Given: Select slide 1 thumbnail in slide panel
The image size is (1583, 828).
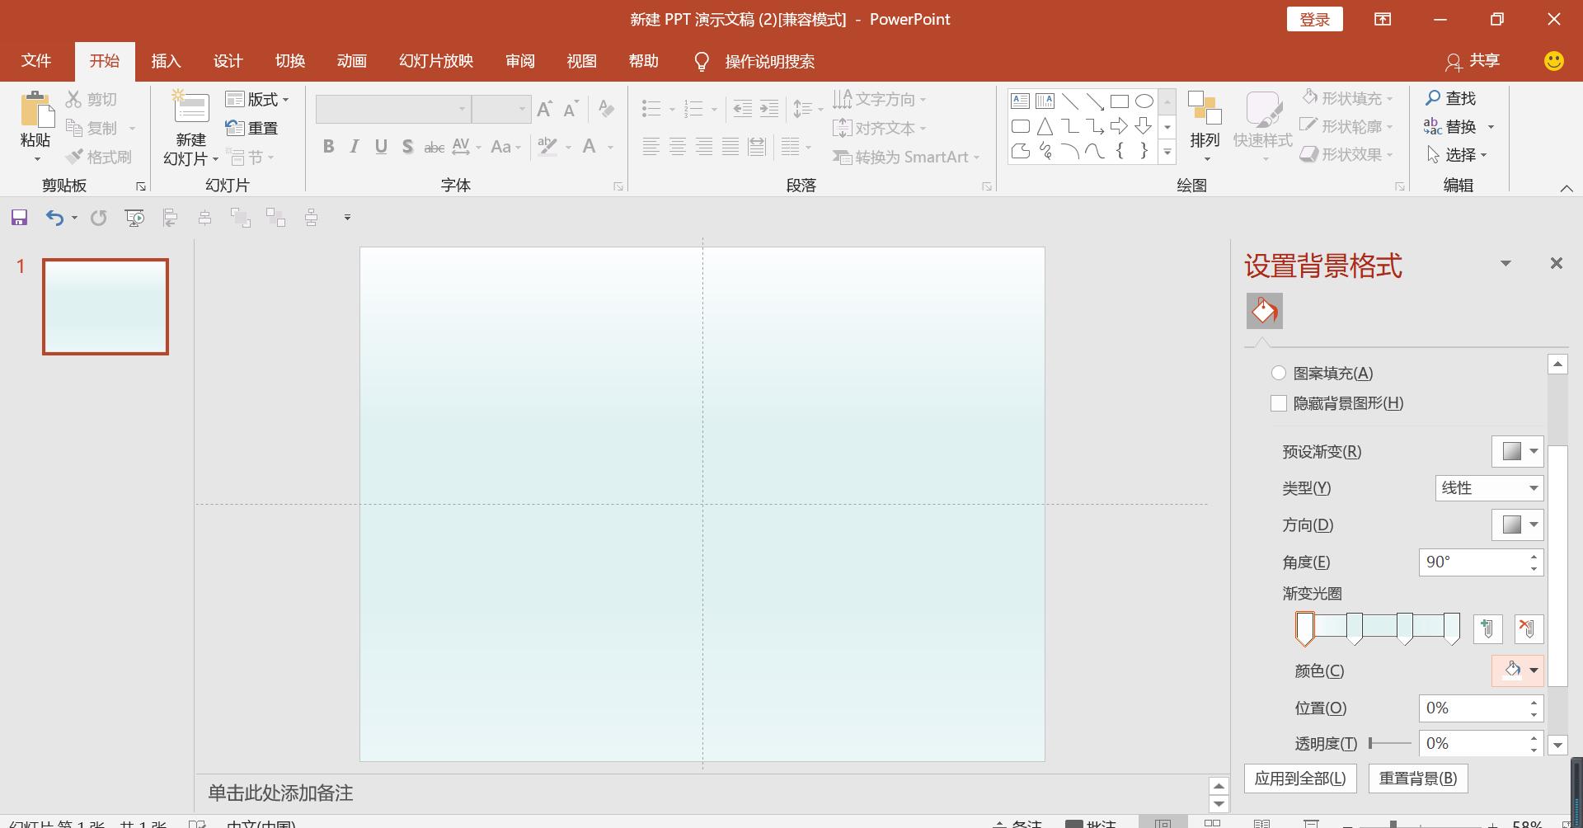Looking at the screenshot, I should pos(105,306).
